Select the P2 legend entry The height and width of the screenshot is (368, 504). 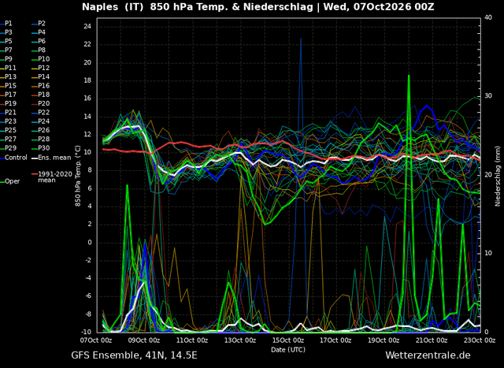coord(42,24)
